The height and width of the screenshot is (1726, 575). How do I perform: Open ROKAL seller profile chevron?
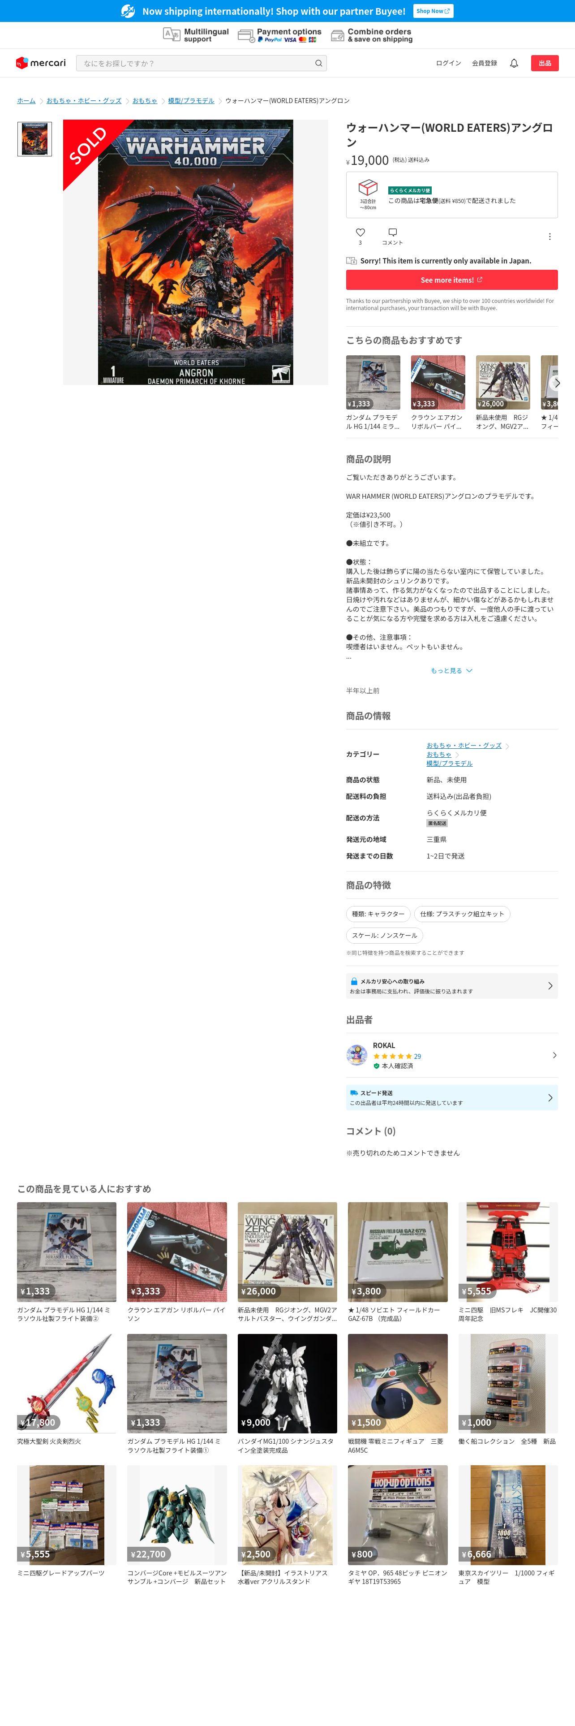click(554, 1055)
